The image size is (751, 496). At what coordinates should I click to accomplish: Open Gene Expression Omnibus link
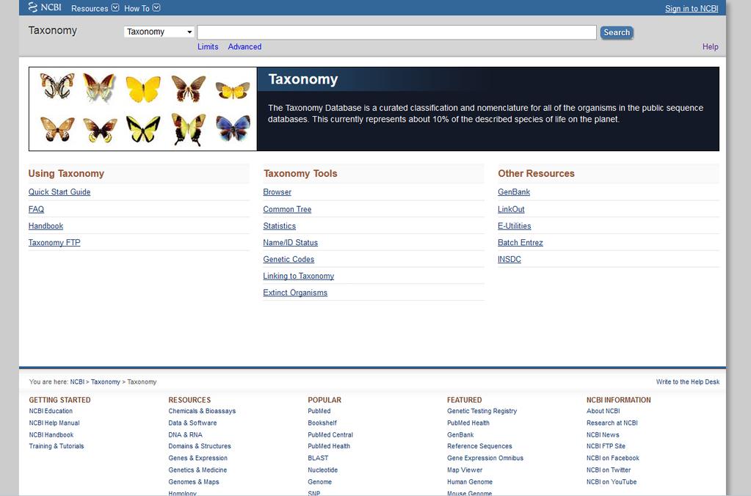pos(485,458)
